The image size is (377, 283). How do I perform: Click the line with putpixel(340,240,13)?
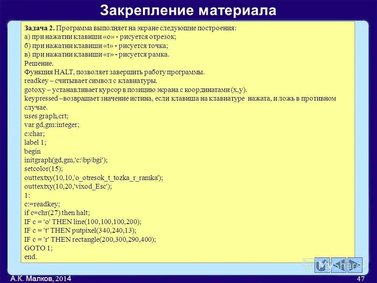[x=80, y=231]
